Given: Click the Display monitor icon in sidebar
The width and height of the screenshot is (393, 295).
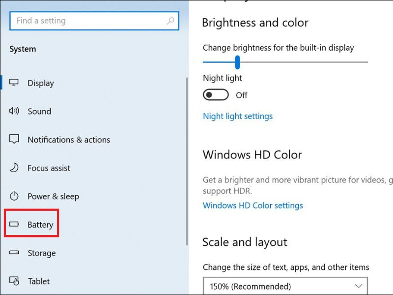Looking at the screenshot, I should 14,82.
